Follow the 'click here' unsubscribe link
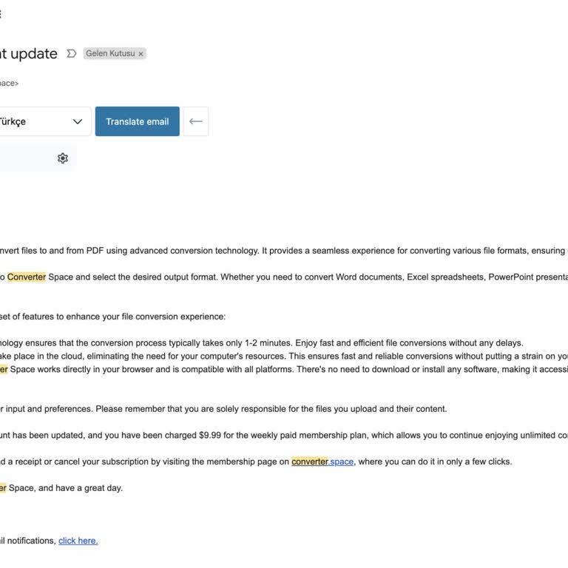This screenshot has height=568, width=568. (x=78, y=541)
